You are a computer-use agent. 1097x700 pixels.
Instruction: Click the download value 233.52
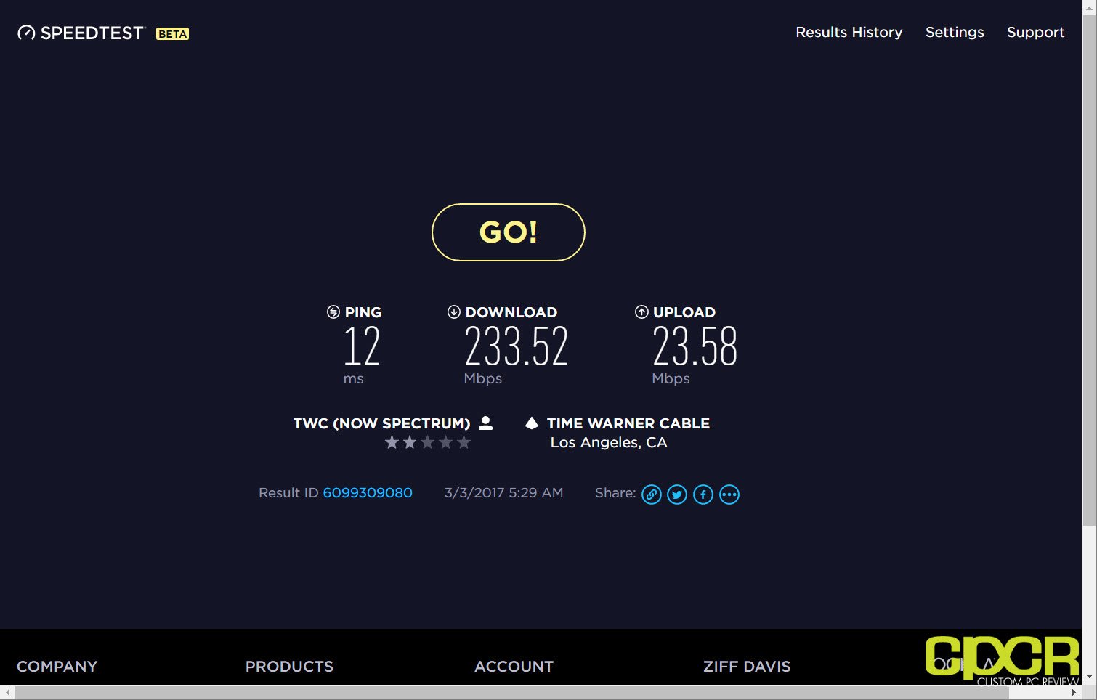point(517,346)
